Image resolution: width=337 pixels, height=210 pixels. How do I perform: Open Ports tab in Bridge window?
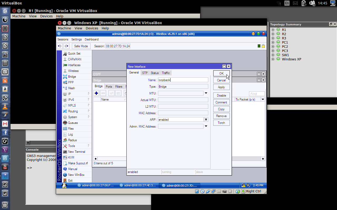click(x=109, y=86)
